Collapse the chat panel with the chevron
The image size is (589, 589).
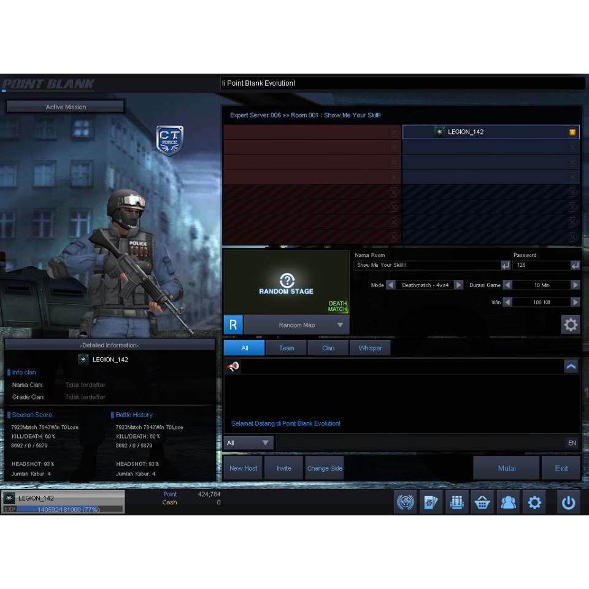(571, 366)
